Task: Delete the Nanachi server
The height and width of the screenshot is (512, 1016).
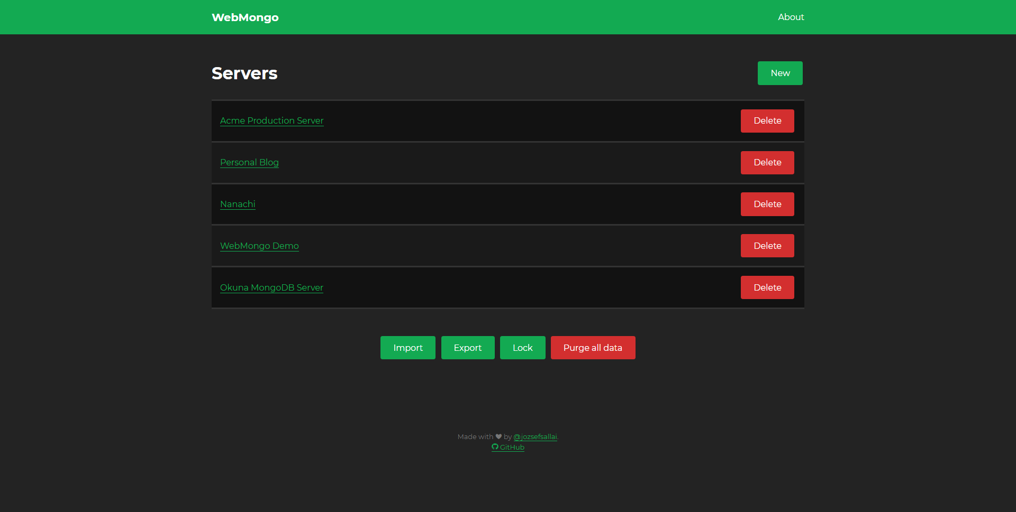Action: coord(767,204)
